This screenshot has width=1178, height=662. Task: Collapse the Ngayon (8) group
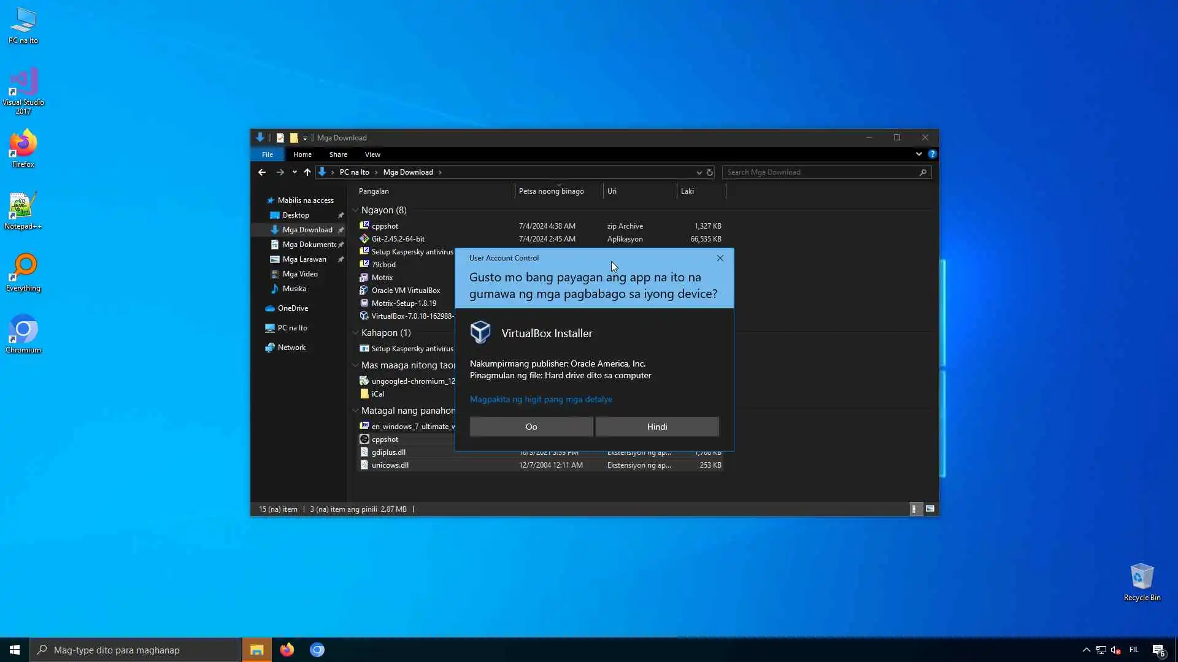355,210
